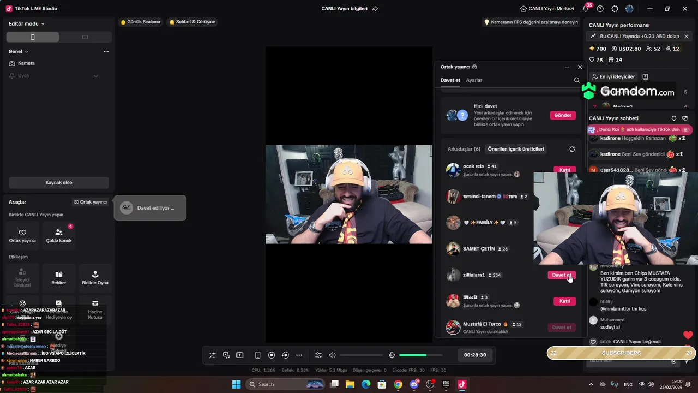Viewport: 698px width, 393px height.
Task: Open CANLI Yayın Merkezi
Action: point(547,9)
